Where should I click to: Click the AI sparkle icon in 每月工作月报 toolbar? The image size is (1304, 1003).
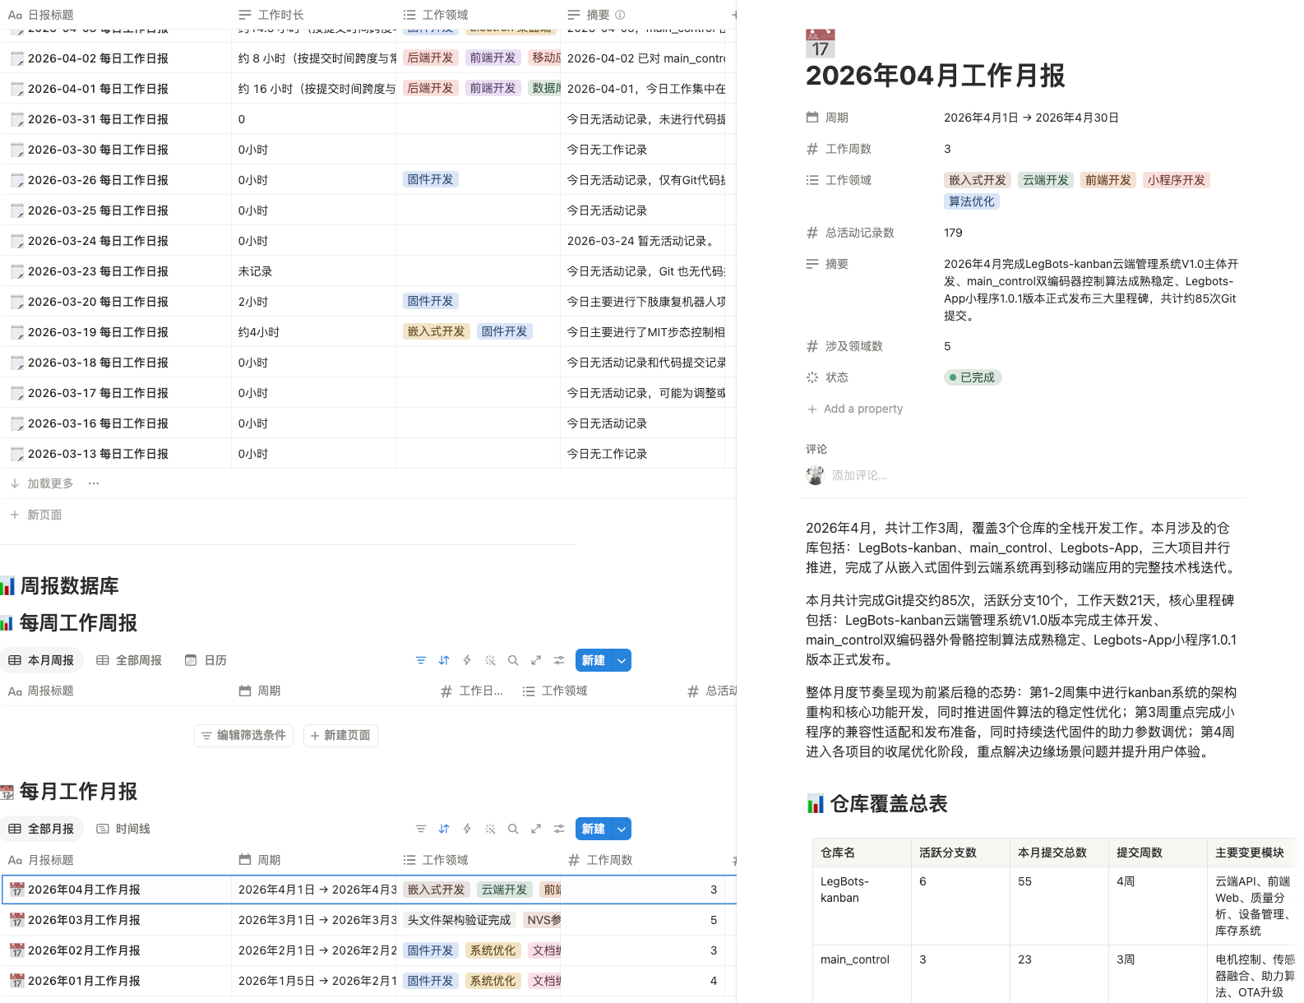point(490,829)
